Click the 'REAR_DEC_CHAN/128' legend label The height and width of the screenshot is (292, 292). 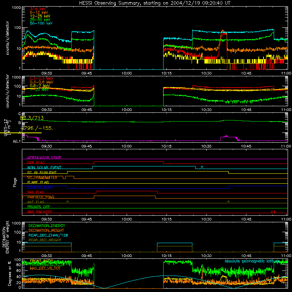(x=48, y=235)
